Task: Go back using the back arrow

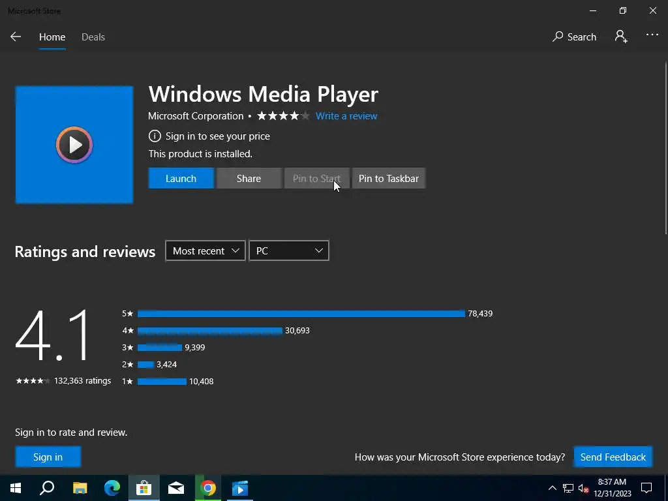Action: point(16,37)
